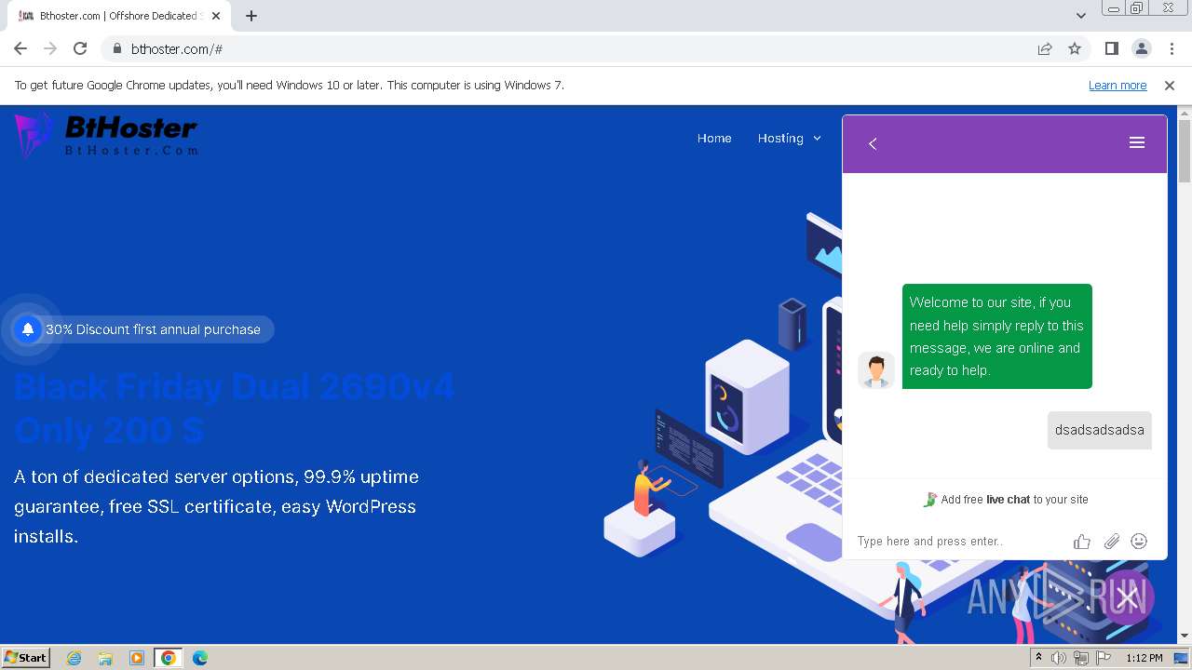This screenshot has width=1192, height=670.
Task: Open the emoji picker in chat
Action: click(x=1138, y=541)
